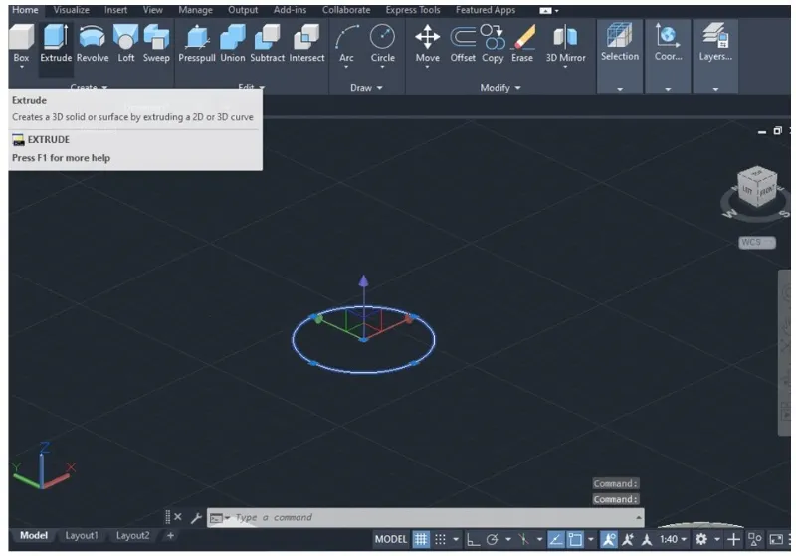796x556 pixels.
Task: Click the WCS coordinate system button
Action: [x=756, y=242]
